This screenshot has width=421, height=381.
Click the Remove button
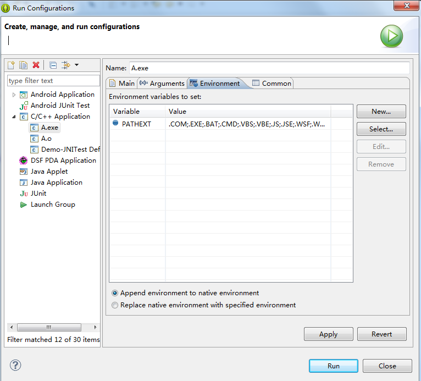coord(381,164)
